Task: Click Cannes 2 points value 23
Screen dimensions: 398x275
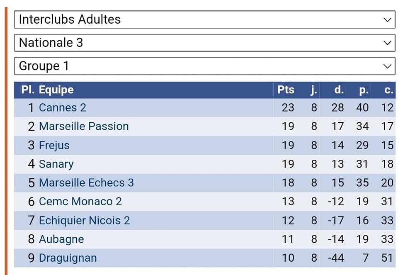Action: coord(288,108)
